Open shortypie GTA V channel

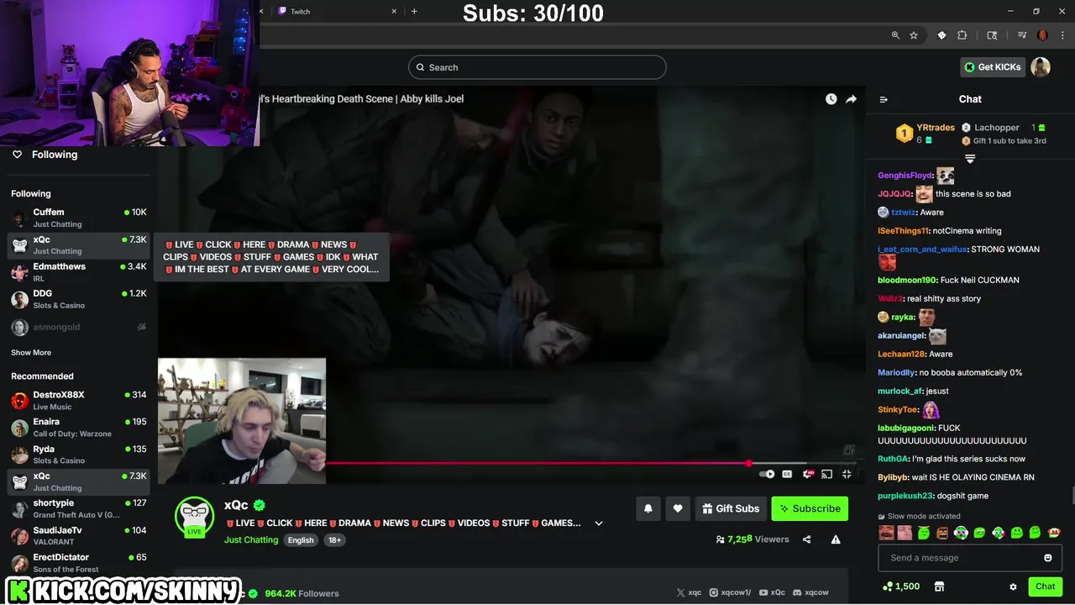click(x=79, y=508)
